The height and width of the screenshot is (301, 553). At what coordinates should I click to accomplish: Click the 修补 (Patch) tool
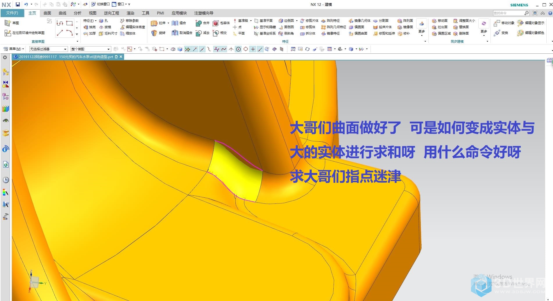(404, 33)
